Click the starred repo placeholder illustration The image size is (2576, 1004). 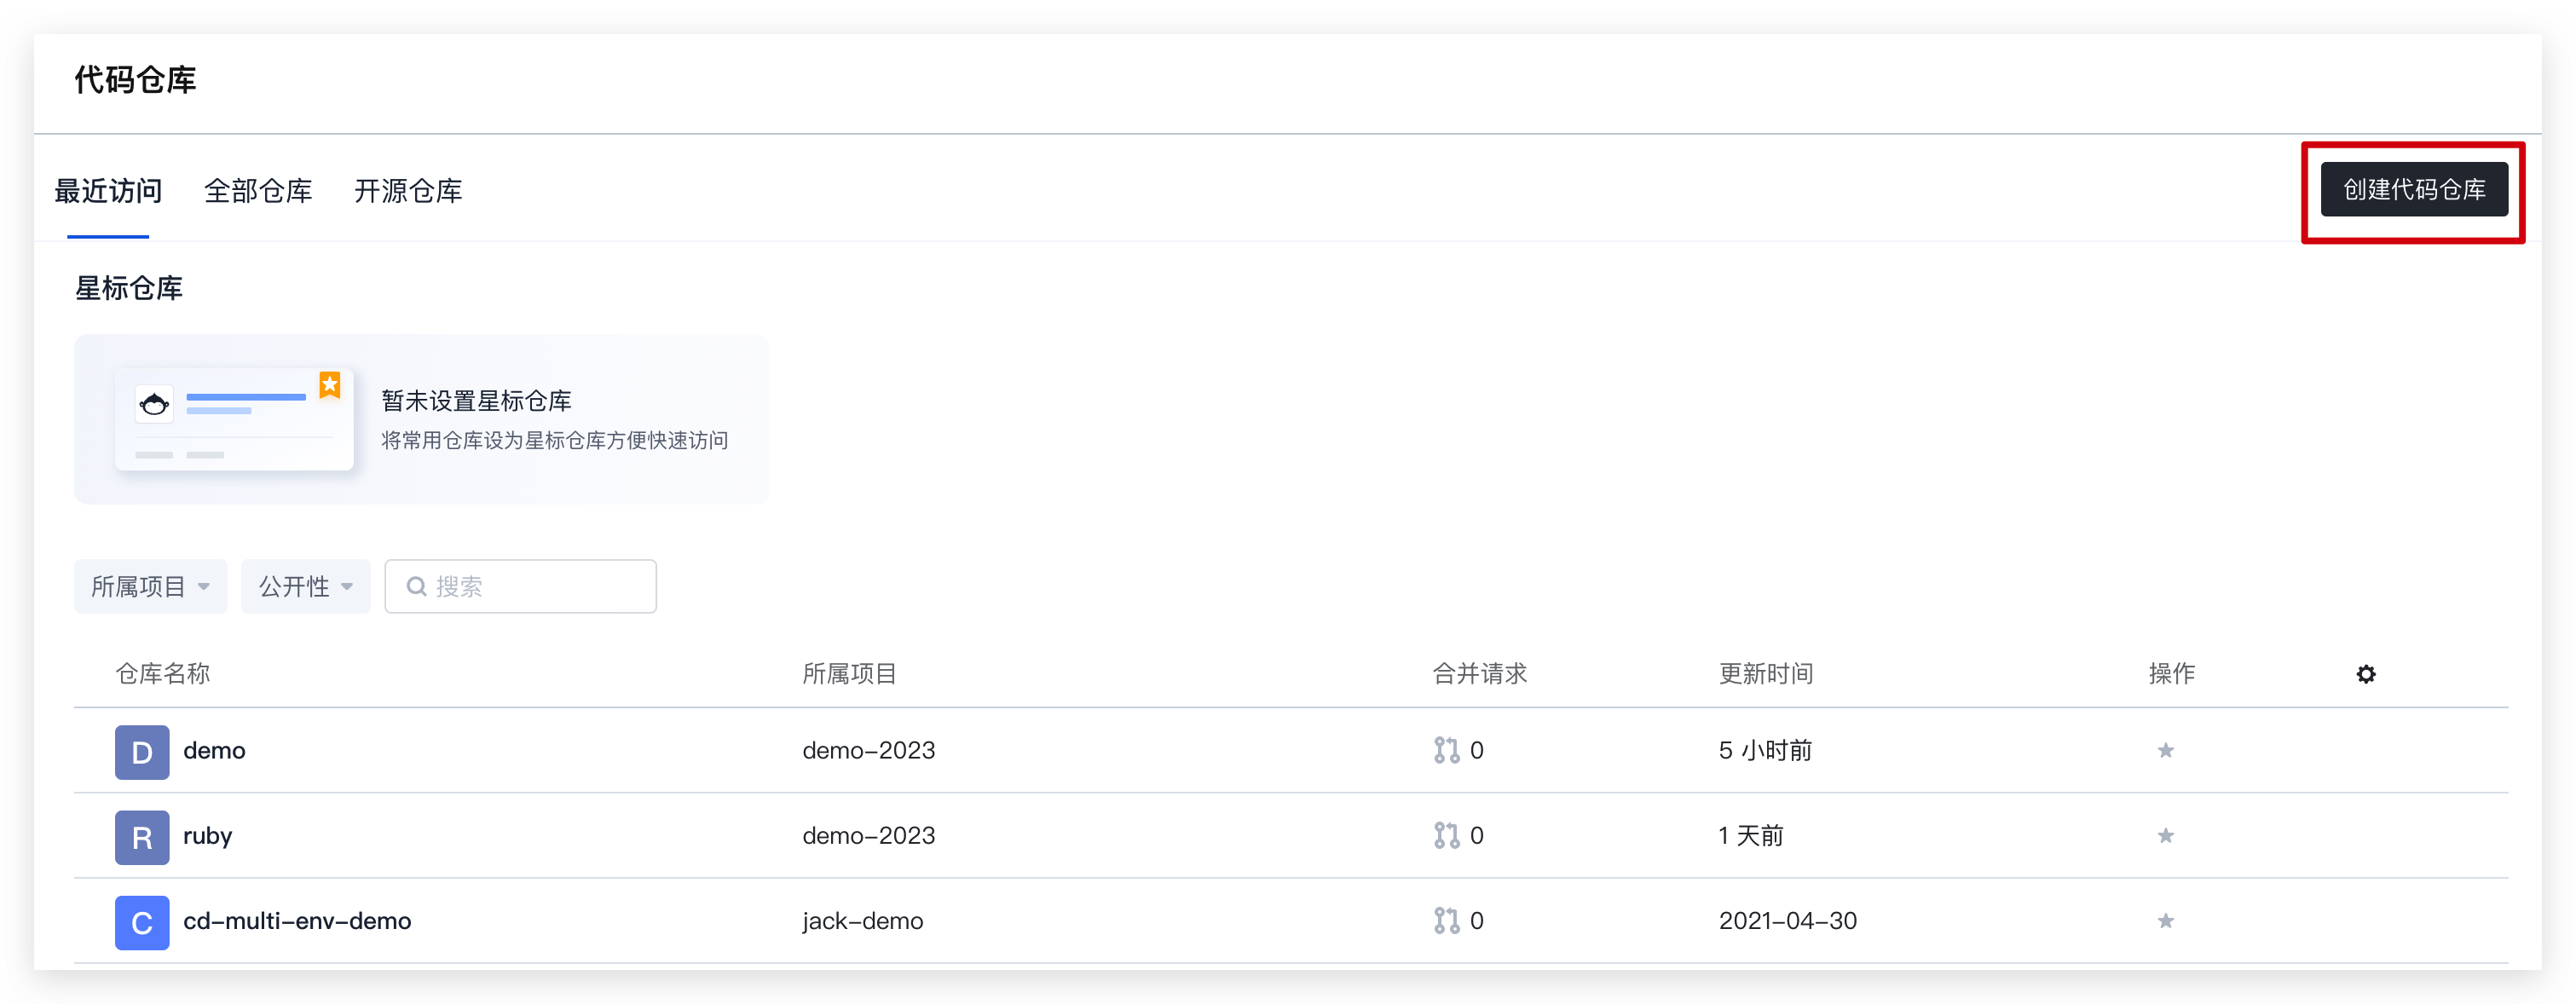coord(234,419)
